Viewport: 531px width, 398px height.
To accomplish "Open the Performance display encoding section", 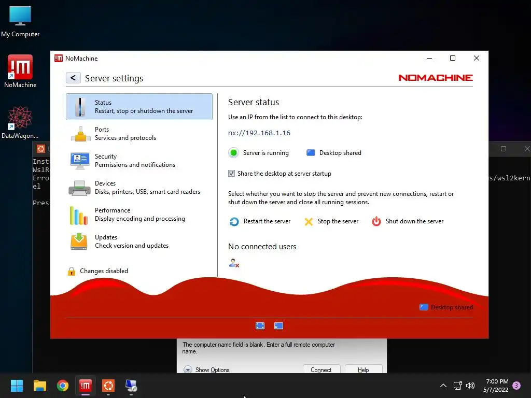I will [139, 215].
